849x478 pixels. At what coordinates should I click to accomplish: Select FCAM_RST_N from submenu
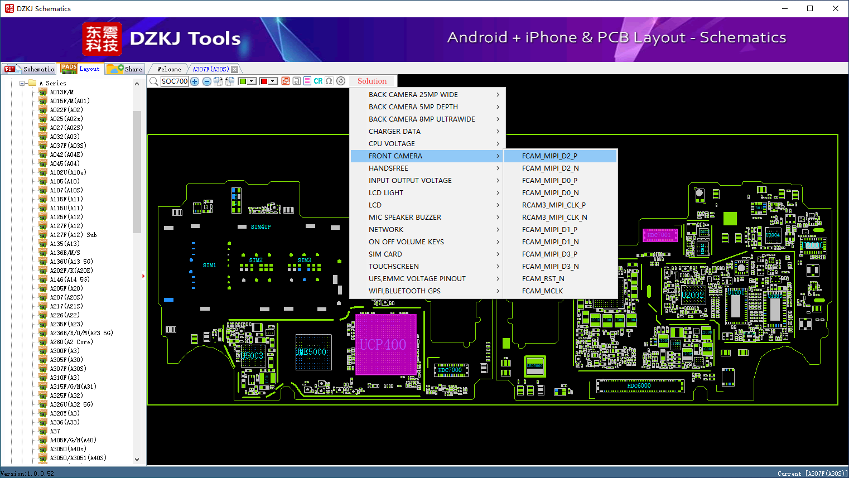point(561,279)
